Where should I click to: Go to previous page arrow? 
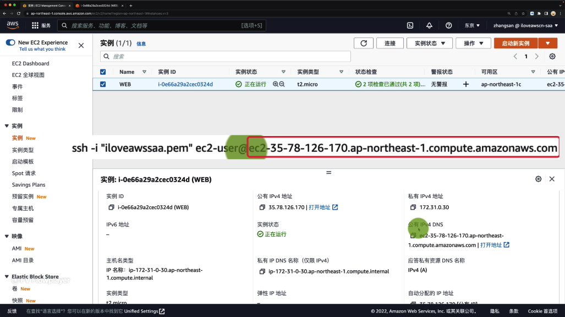click(515, 56)
